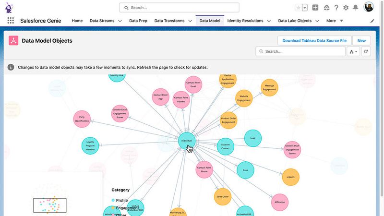Screen dimensions: 384x216
Task: Expand the Data Streams tab chevron
Action: pyautogui.click(x=120, y=21)
